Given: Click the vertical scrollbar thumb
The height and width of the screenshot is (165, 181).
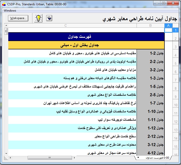Looking at the screenshot, I should [6, 31].
